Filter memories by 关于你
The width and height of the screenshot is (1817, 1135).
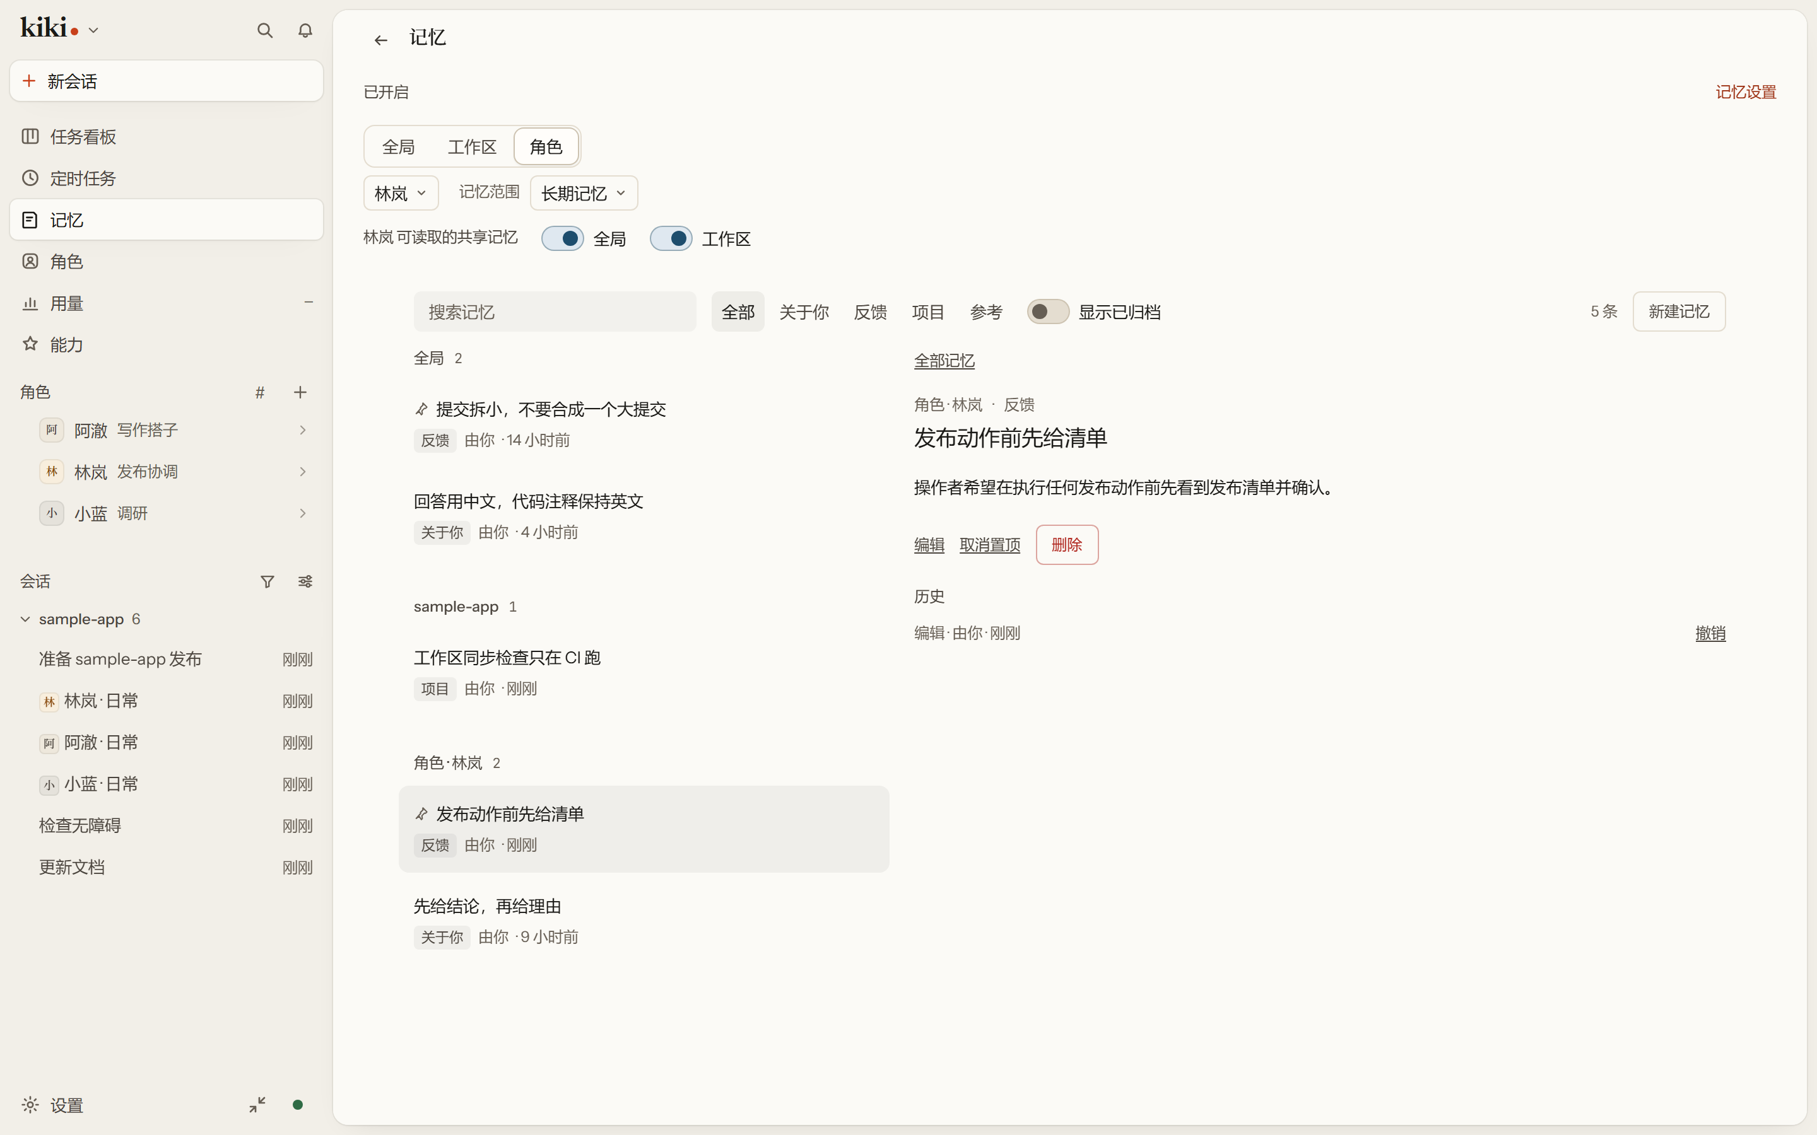pyautogui.click(x=803, y=311)
